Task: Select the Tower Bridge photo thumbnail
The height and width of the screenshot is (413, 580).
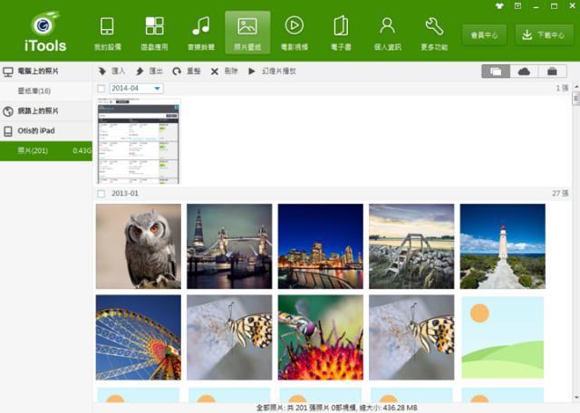Action: [x=229, y=246]
